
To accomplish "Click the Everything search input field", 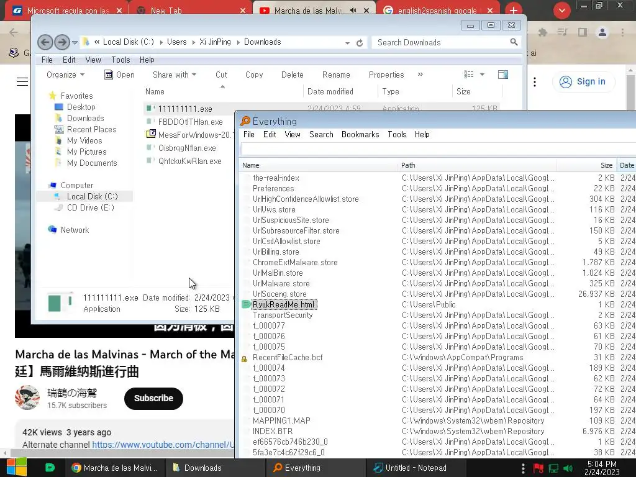I will (438, 149).
